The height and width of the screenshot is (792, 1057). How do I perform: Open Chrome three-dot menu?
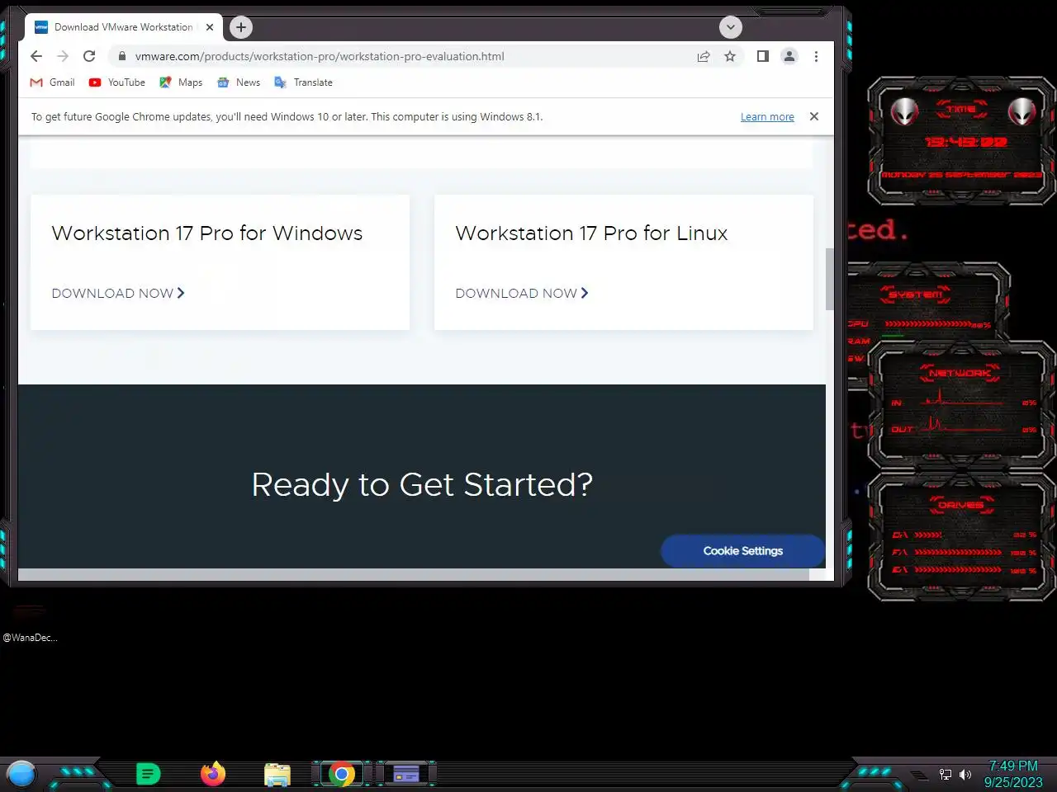click(x=816, y=56)
